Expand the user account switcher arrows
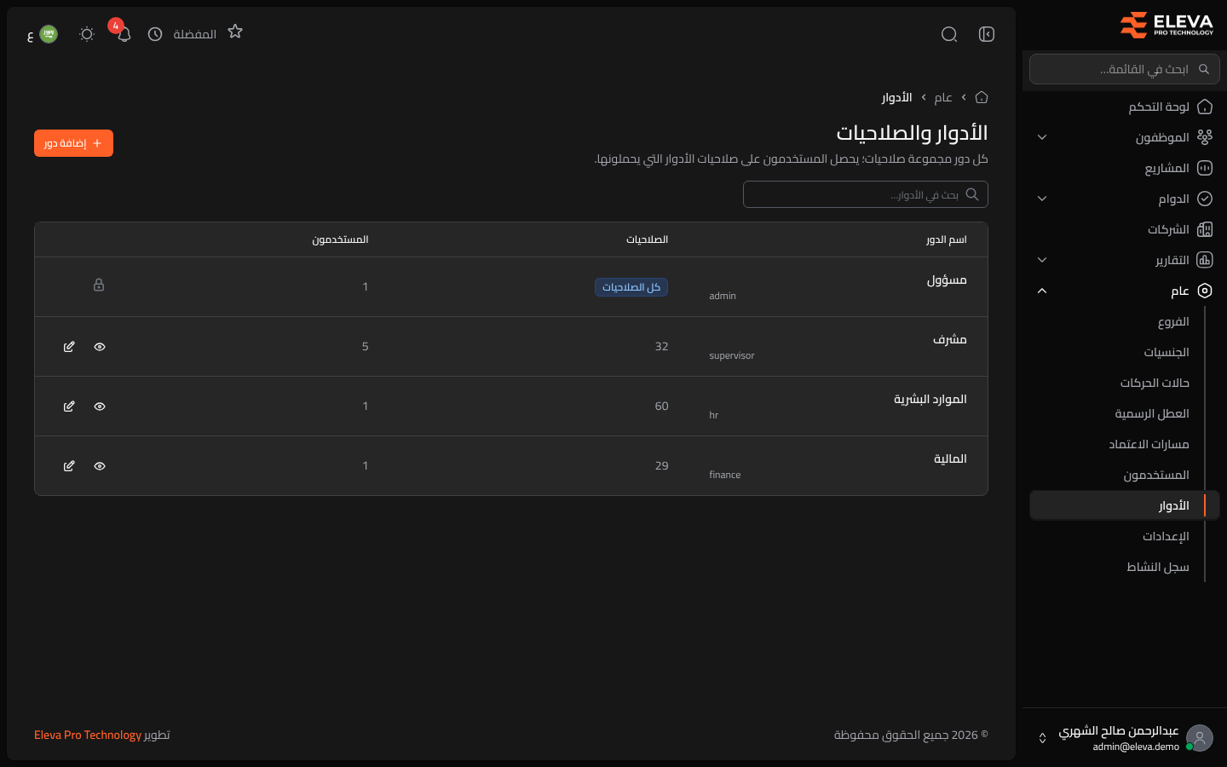Screen dimensions: 1227x767 (x=1042, y=738)
